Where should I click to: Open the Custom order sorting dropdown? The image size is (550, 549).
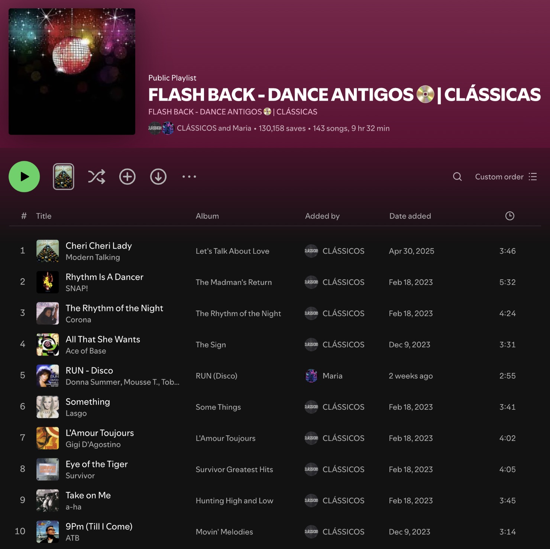(499, 176)
